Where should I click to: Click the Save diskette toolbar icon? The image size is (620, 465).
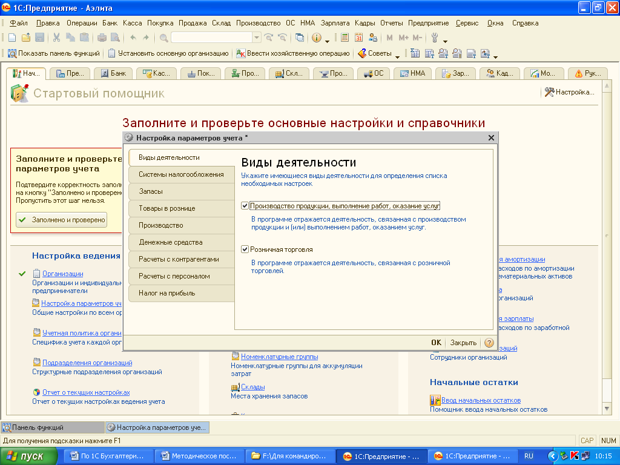point(39,38)
